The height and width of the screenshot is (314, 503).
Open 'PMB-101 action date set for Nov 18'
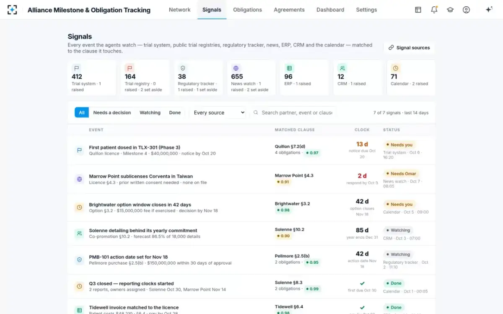click(x=128, y=257)
